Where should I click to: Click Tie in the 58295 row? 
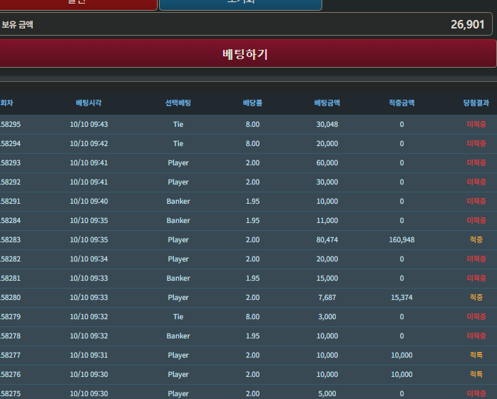[178, 125]
